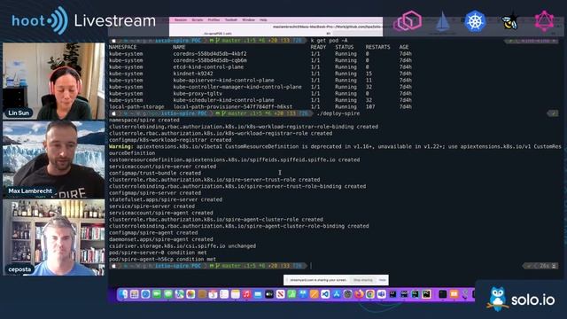Click 'serviceaccount/spire-server created' line
The width and height of the screenshot is (567, 319).
point(162,167)
